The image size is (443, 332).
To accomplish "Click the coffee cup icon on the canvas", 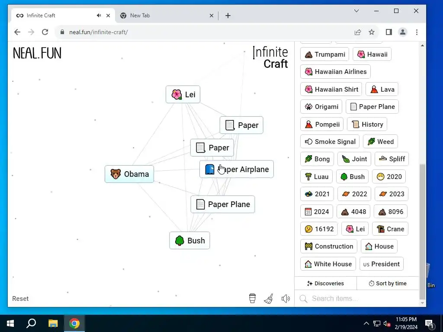I will coord(252,298).
